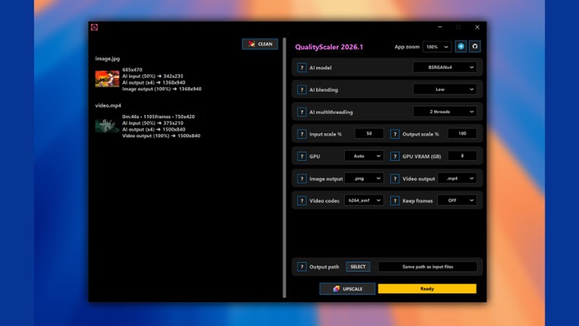Open the App zoom 100% dropdown
The image size is (579, 326).
coord(437,47)
